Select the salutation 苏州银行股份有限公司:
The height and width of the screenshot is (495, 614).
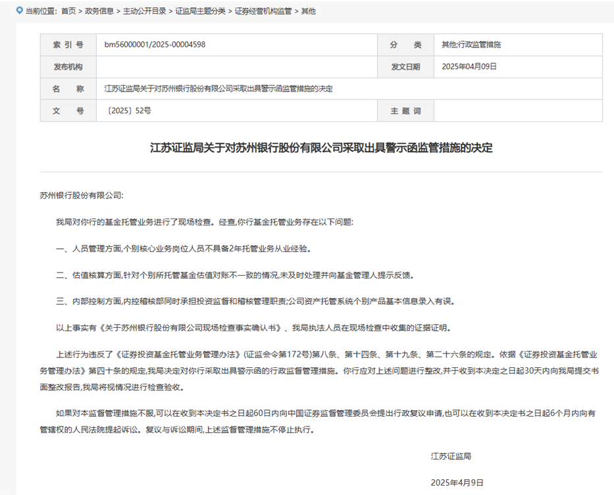[x=82, y=195]
